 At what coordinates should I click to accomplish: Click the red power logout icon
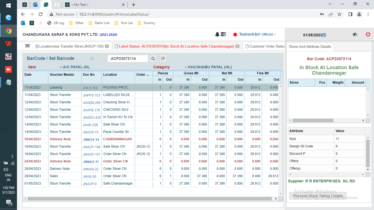[x=368, y=34]
